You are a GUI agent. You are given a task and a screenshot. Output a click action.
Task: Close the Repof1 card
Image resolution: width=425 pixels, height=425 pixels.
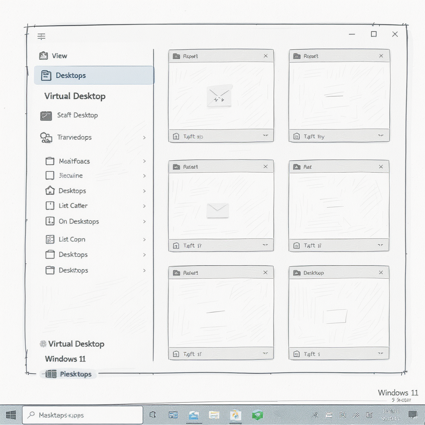point(266,56)
